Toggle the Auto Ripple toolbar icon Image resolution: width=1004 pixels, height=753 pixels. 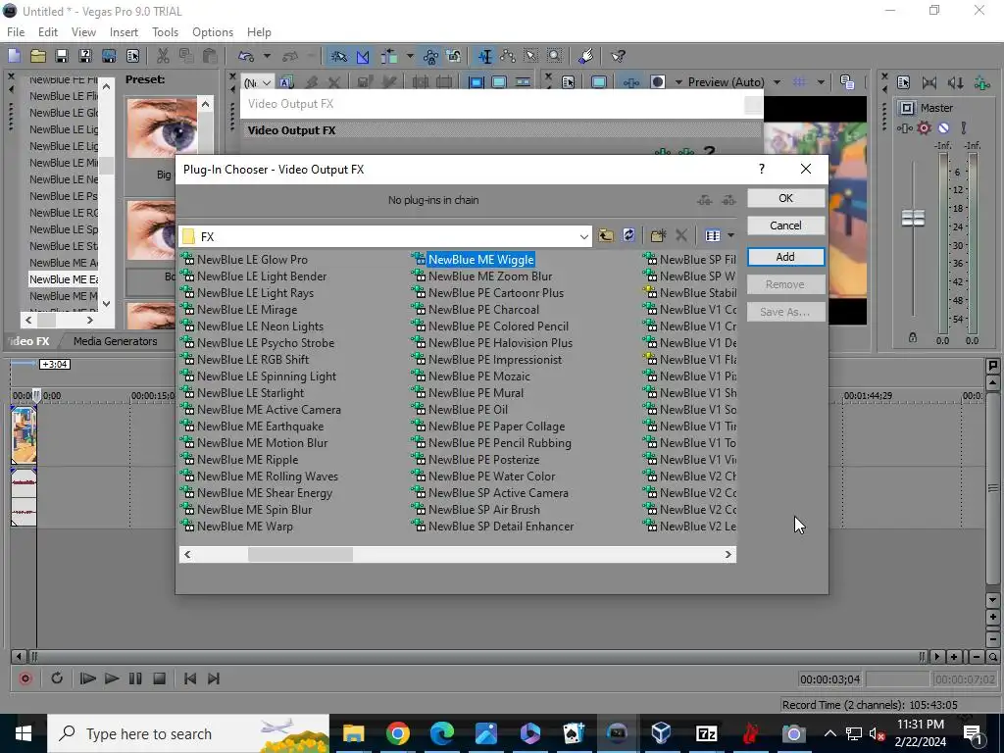click(388, 56)
